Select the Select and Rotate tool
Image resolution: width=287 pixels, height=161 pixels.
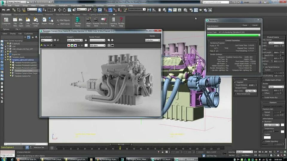(x=65, y=10)
